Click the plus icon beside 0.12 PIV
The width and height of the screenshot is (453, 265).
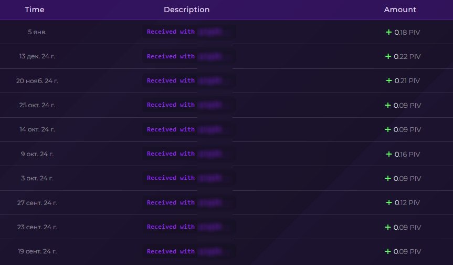[389, 202]
